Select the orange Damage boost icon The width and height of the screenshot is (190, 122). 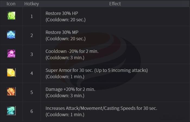11,92
